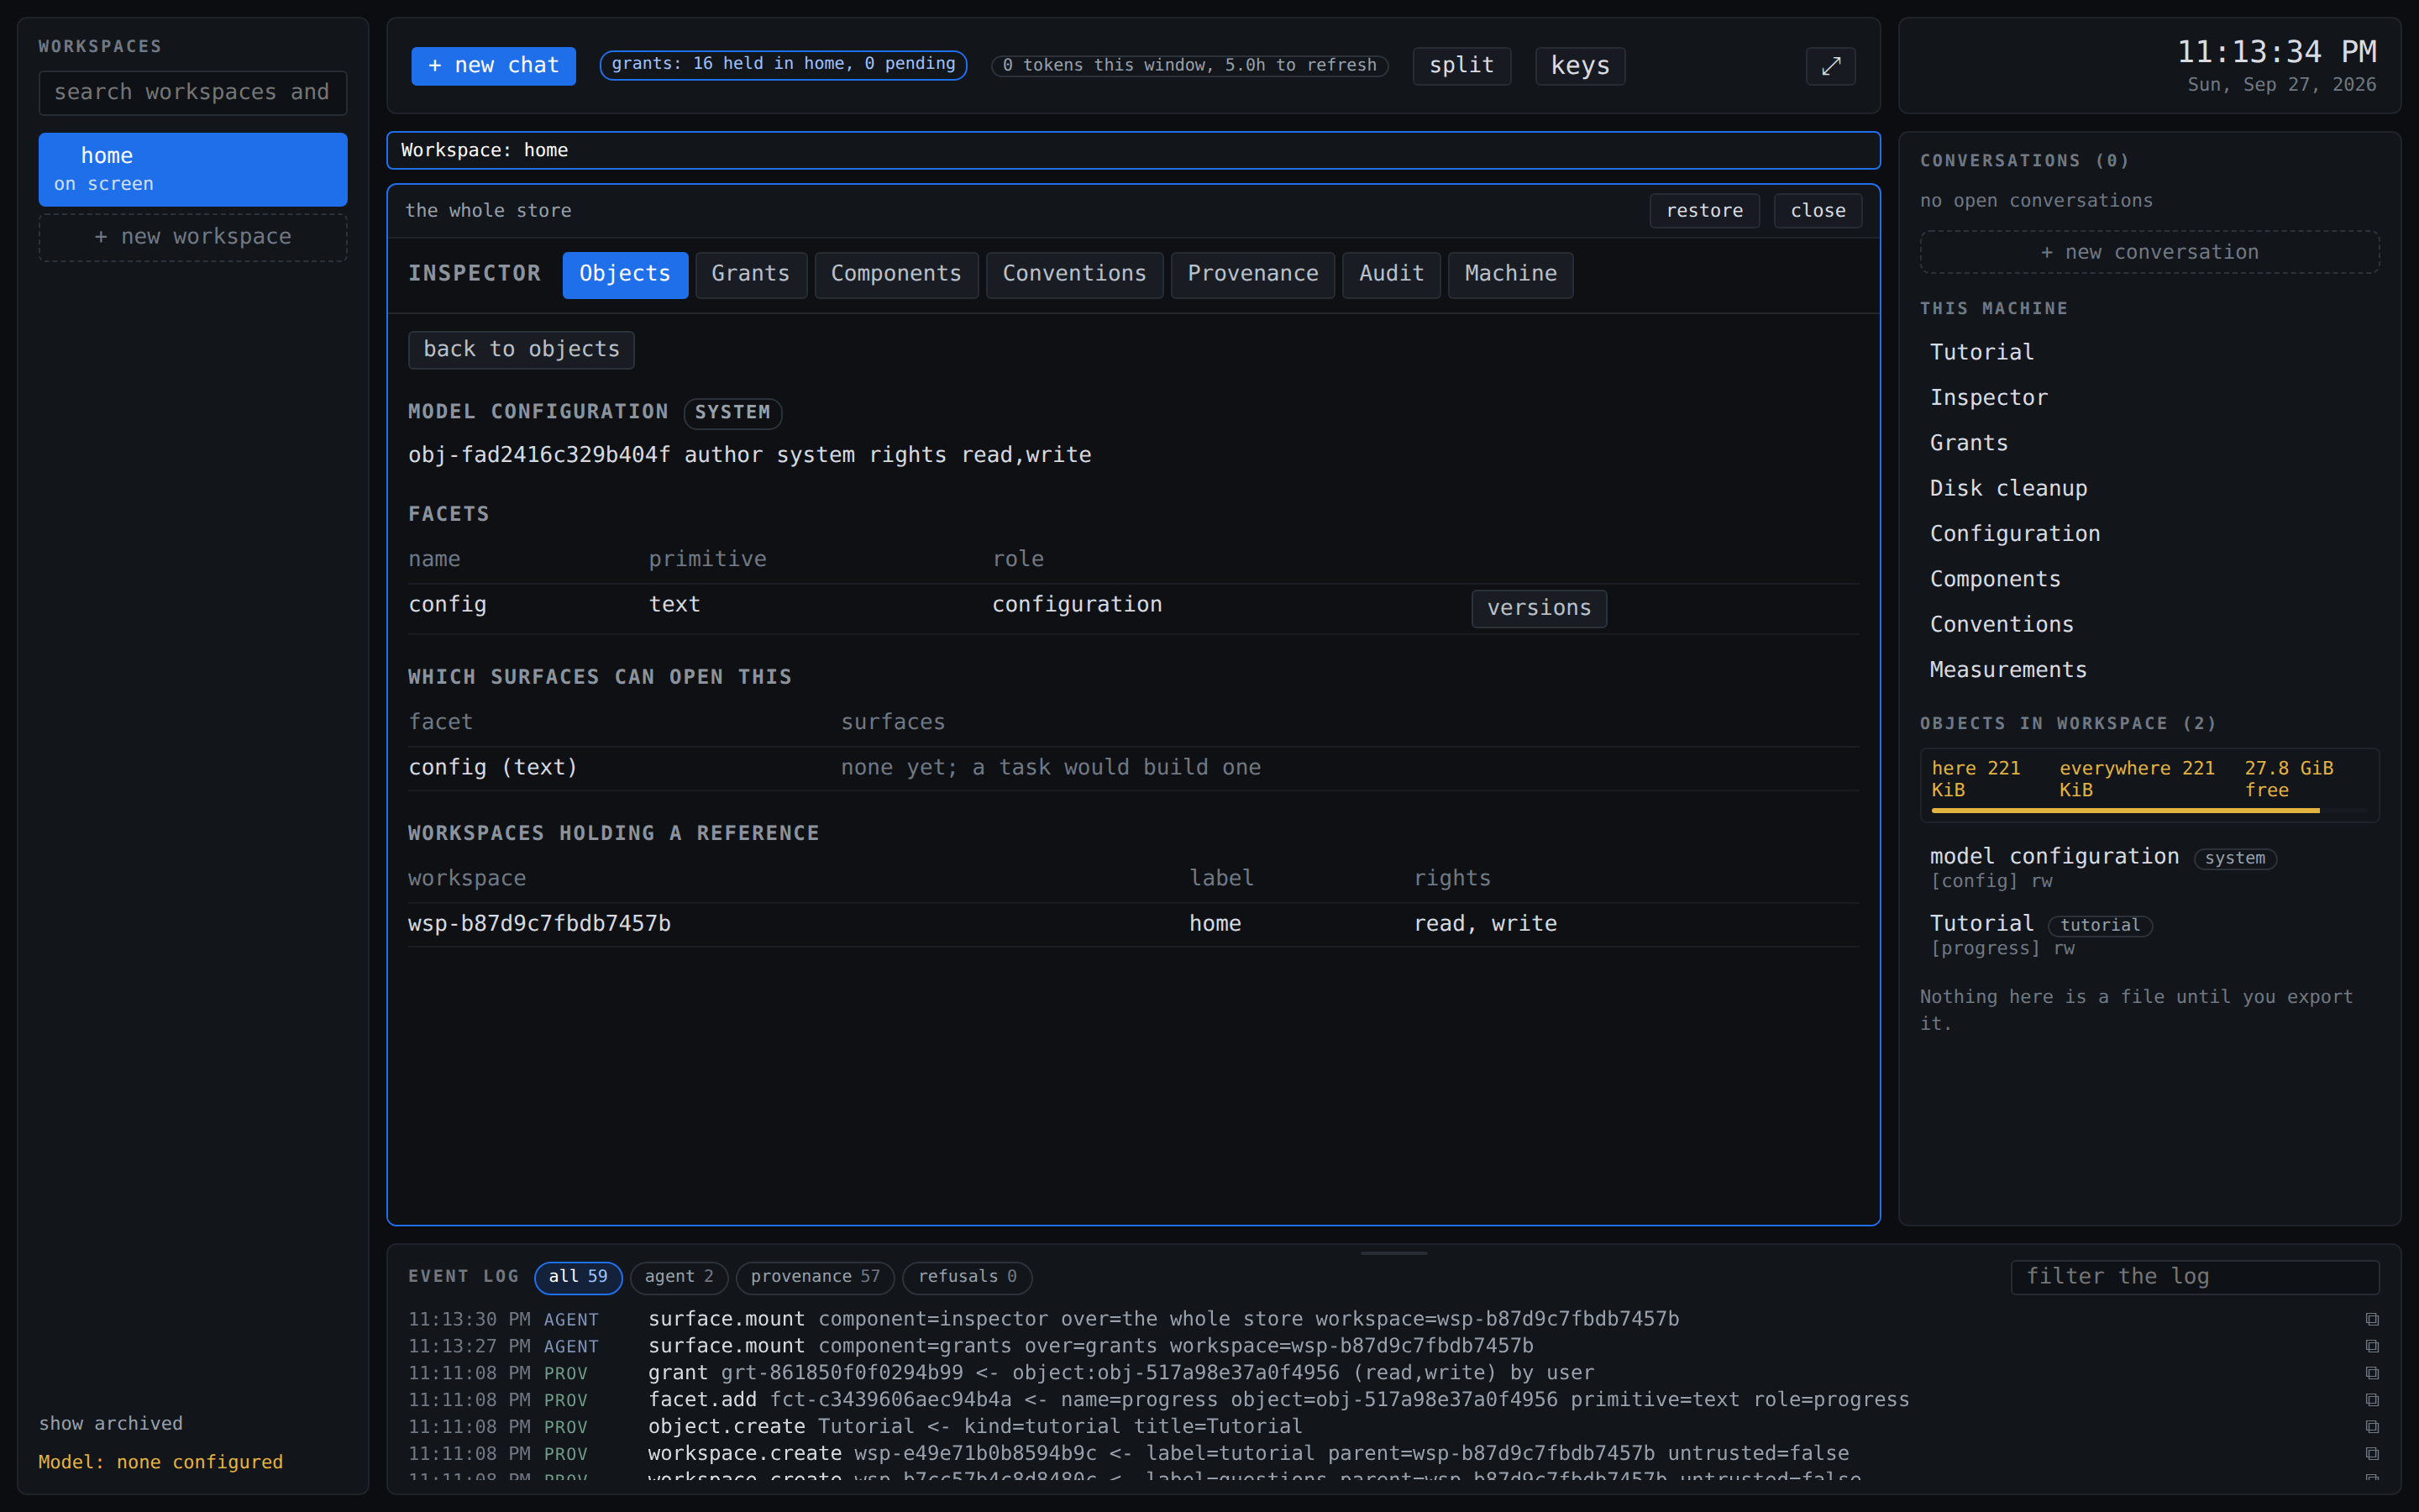Viewport: 2419px width, 1512px height.
Task: Select the home workspace
Action: (x=193, y=169)
